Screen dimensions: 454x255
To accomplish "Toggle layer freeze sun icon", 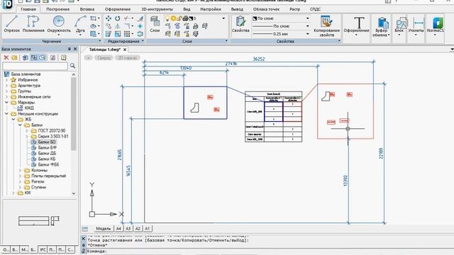I will click(x=173, y=18).
